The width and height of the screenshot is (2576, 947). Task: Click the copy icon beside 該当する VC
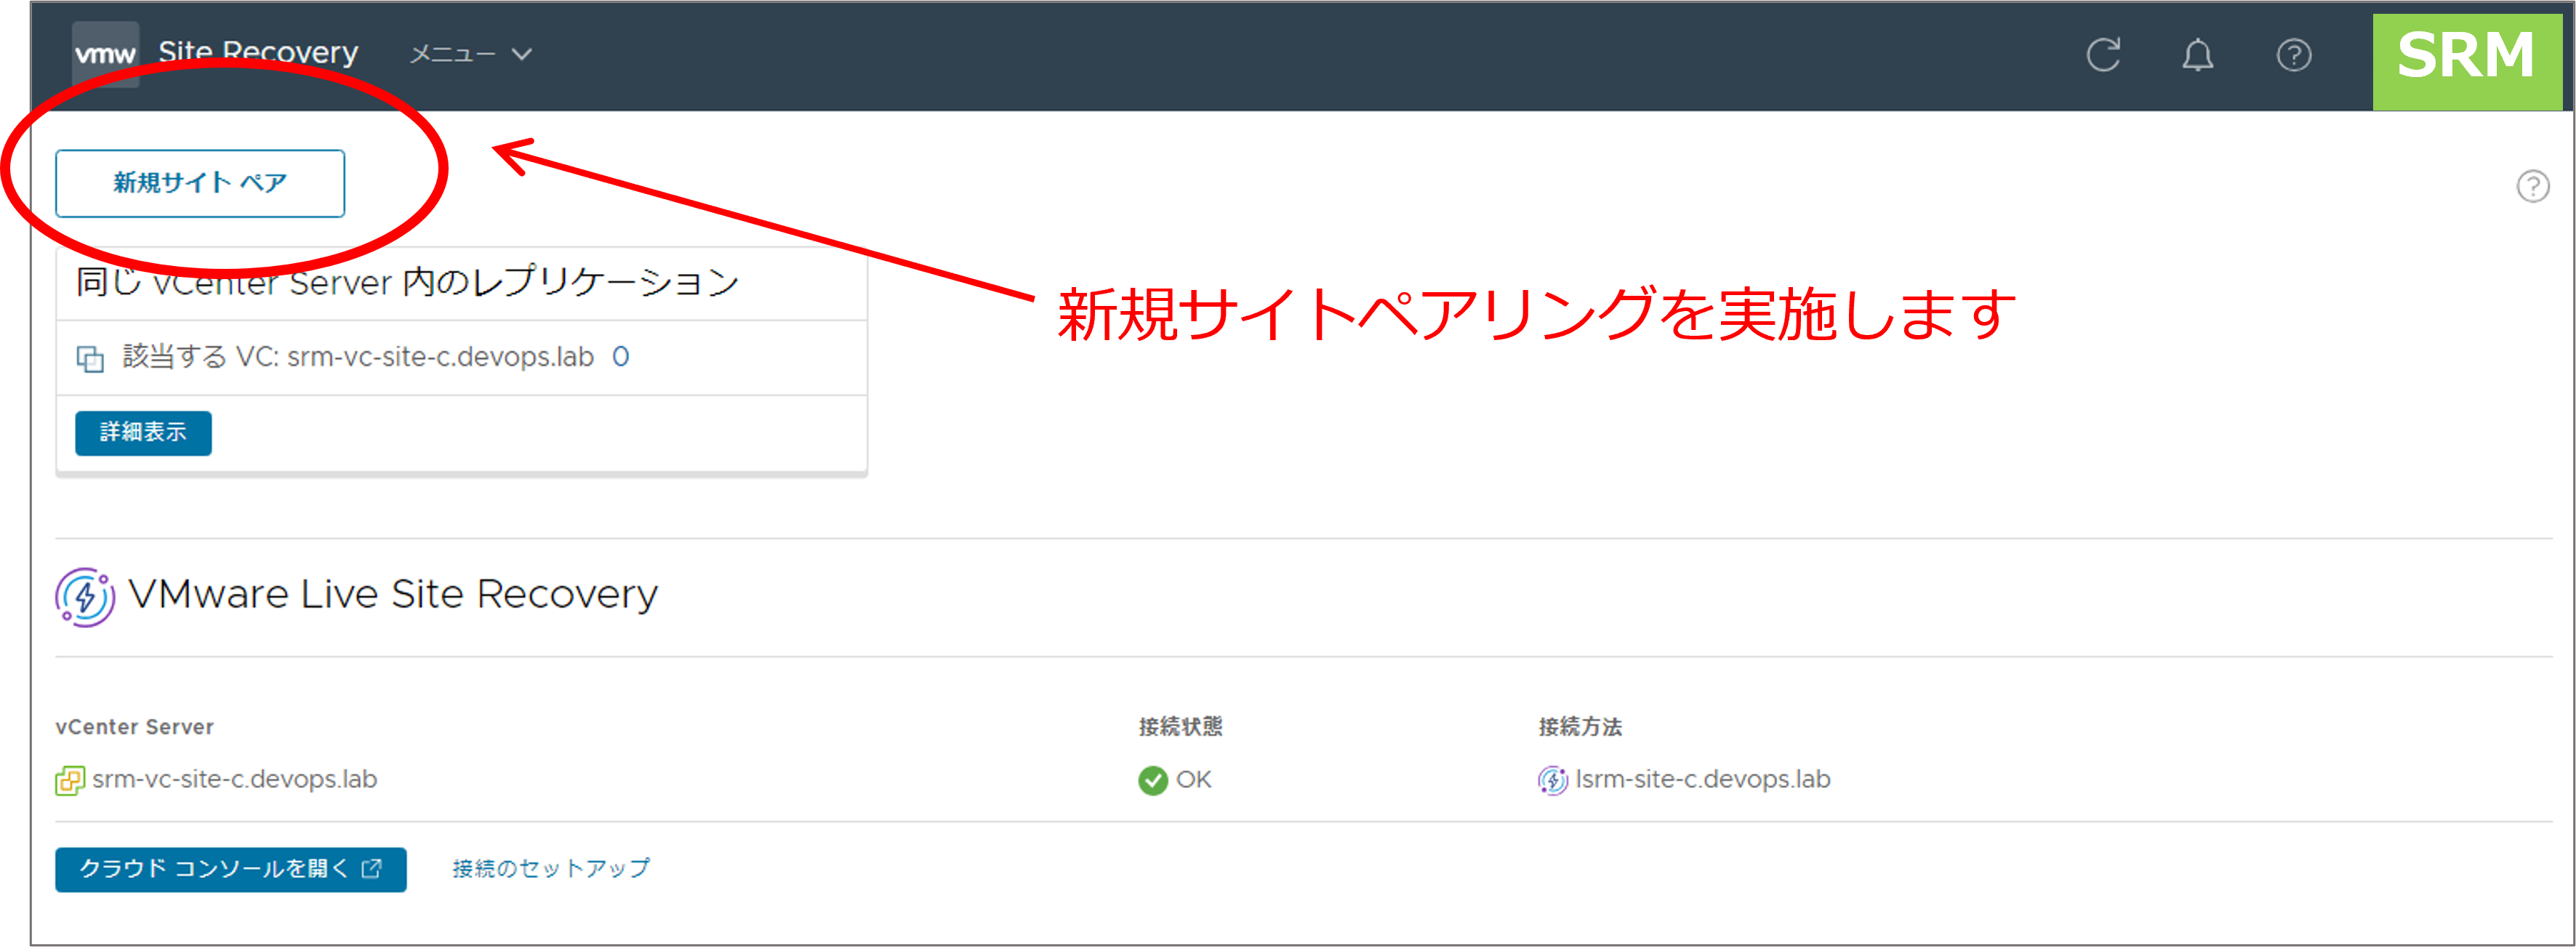coord(90,358)
